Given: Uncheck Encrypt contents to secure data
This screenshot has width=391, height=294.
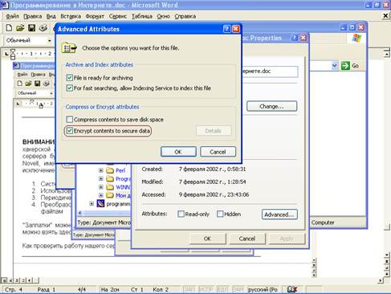Looking at the screenshot, I should pyautogui.click(x=70, y=131).
